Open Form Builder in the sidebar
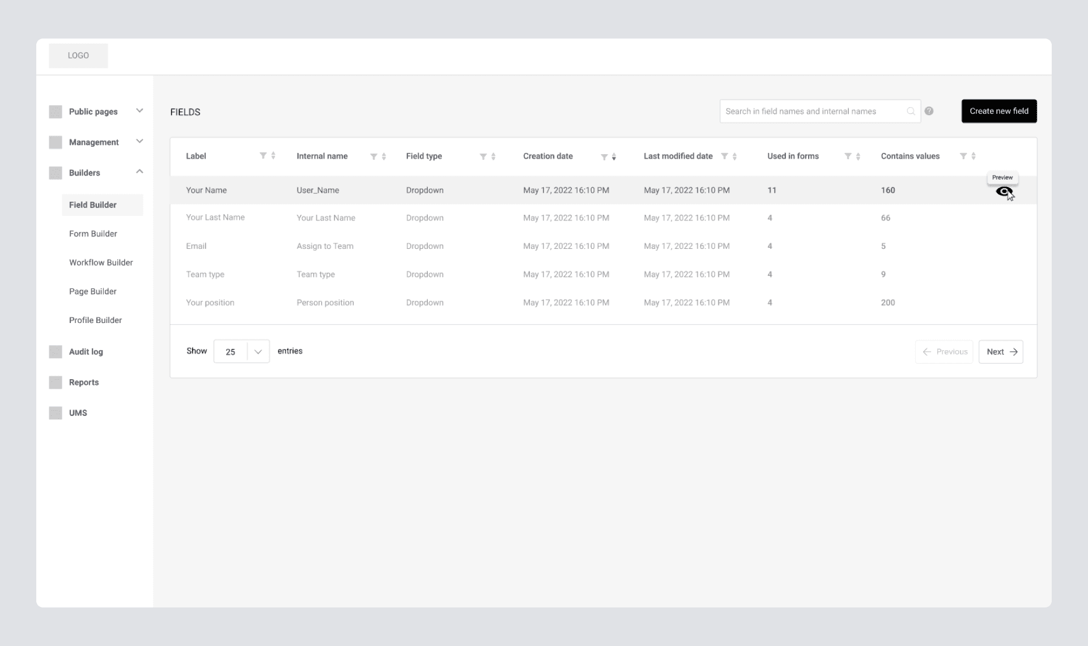The image size is (1088, 646). (x=93, y=233)
